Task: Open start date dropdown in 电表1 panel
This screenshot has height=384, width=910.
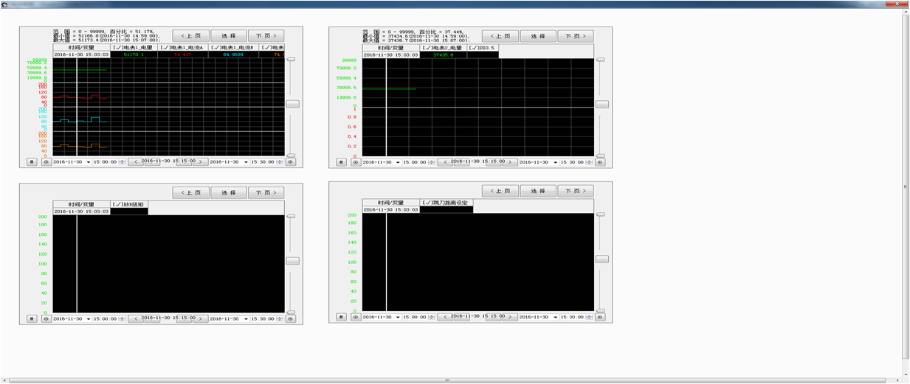Action: coord(89,162)
